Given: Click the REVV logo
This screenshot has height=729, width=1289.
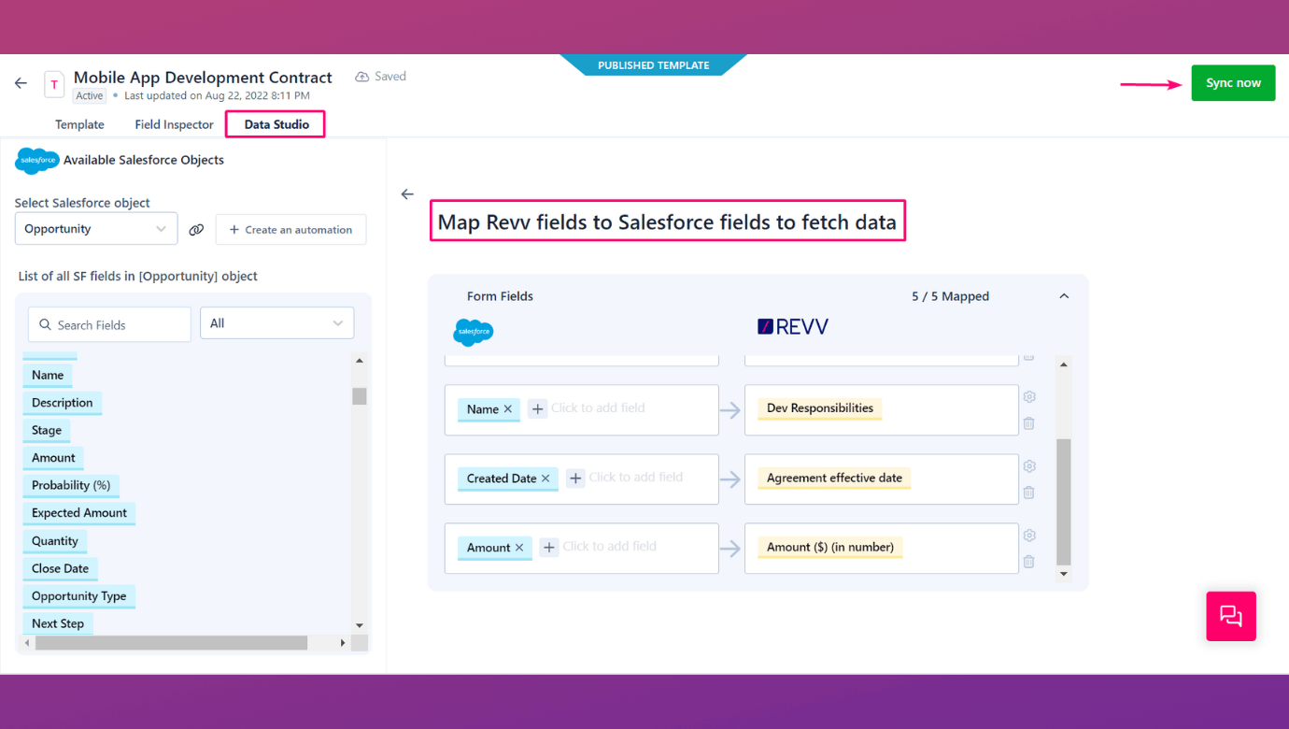Looking at the screenshot, I should pos(793,326).
